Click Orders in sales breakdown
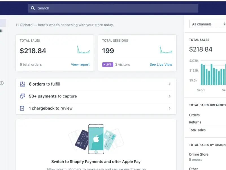 (x=194, y=115)
